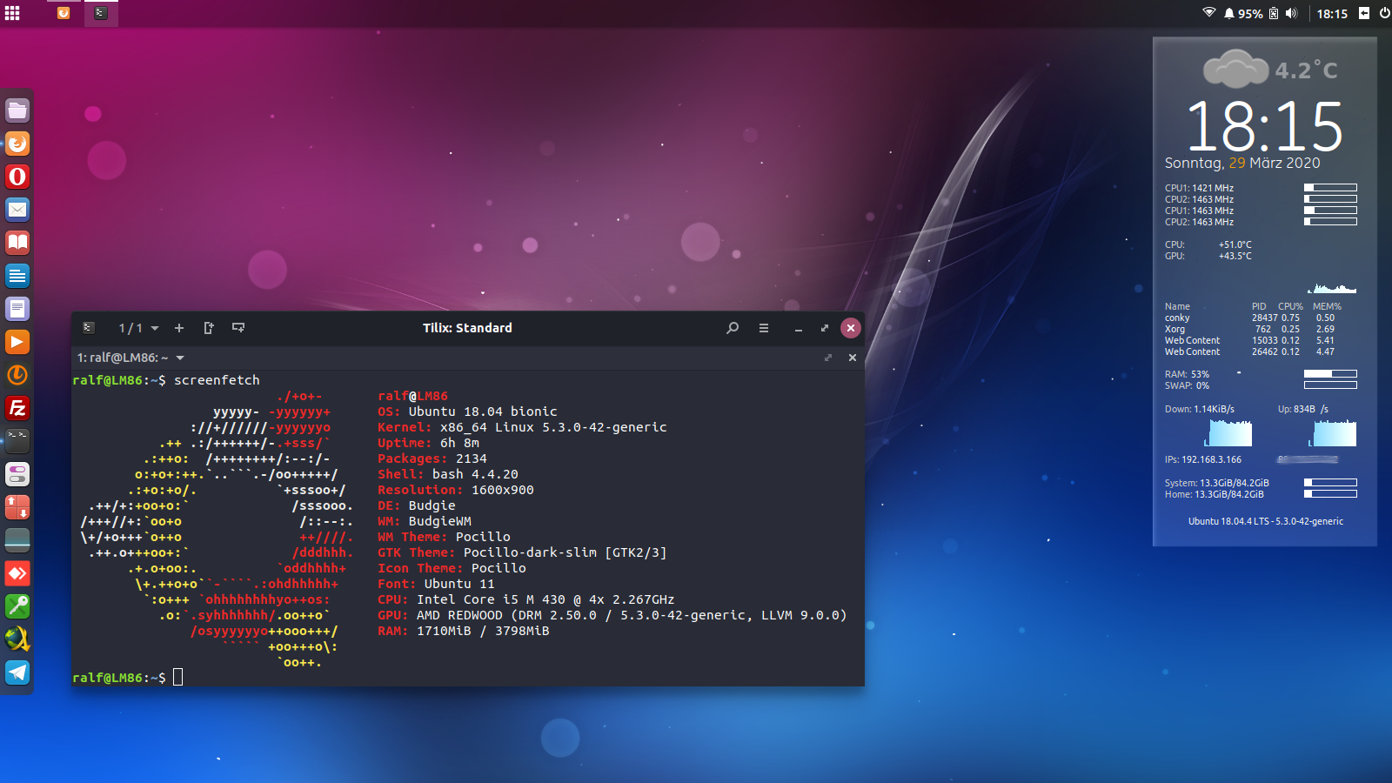Click 'GTK Theme: Pocillo-dark-slim' line

(x=522, y=552)
